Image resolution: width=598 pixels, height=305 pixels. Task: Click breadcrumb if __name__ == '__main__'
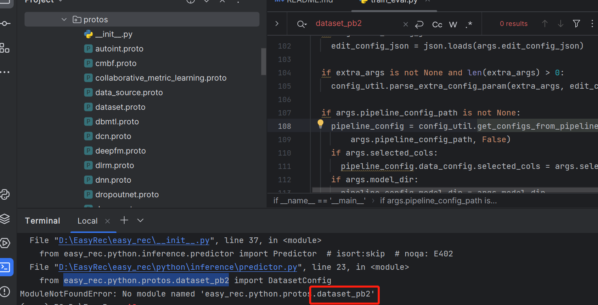pos(320,200)
